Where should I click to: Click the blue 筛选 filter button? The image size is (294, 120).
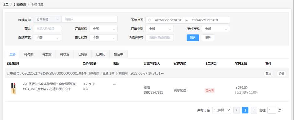point(193,38)
